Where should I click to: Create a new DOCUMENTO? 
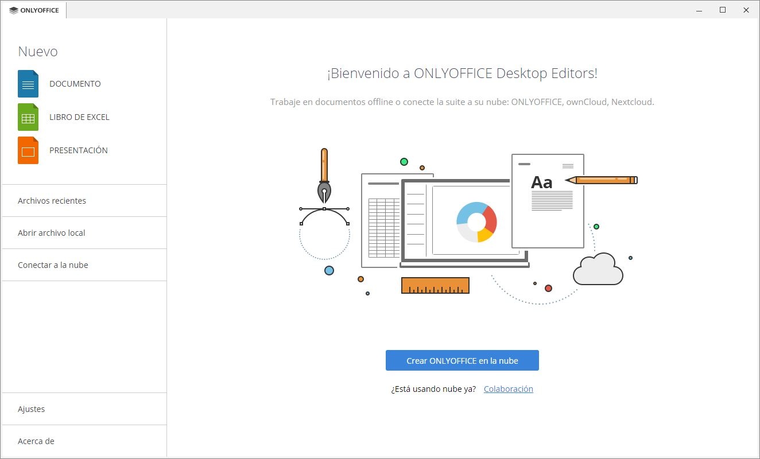click(x=75, y=84)
